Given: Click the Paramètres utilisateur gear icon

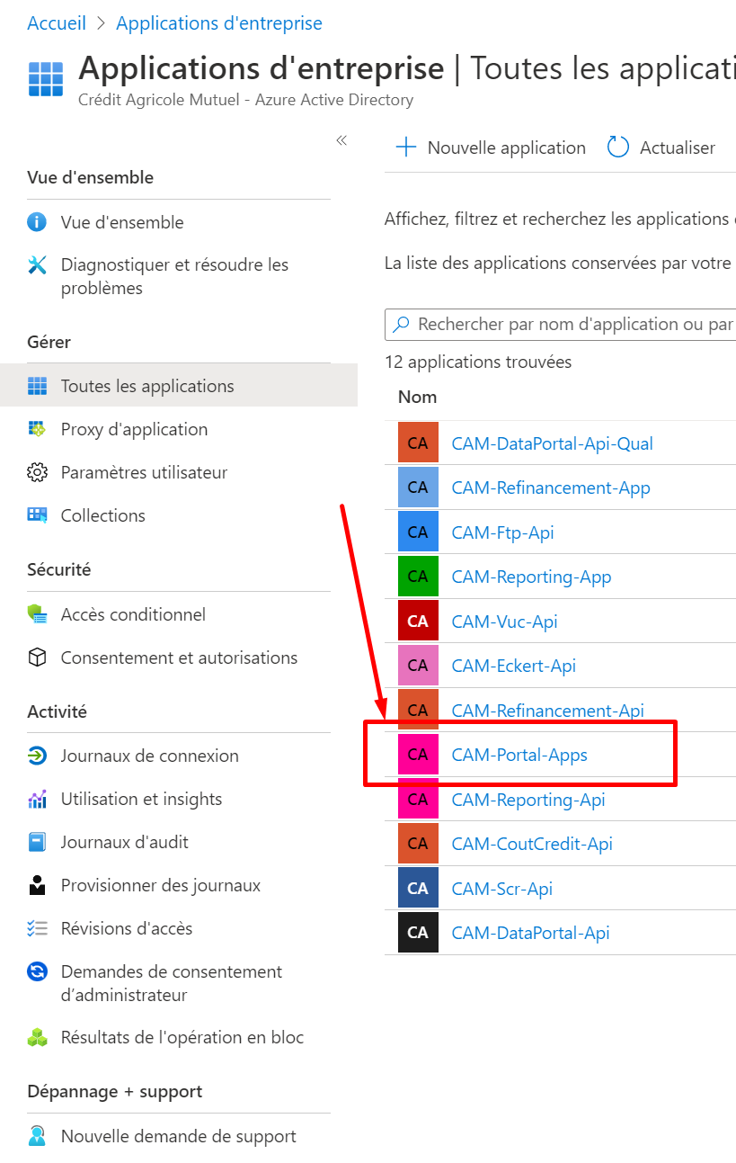Looking at the screenshot, I should click(37, 472).
